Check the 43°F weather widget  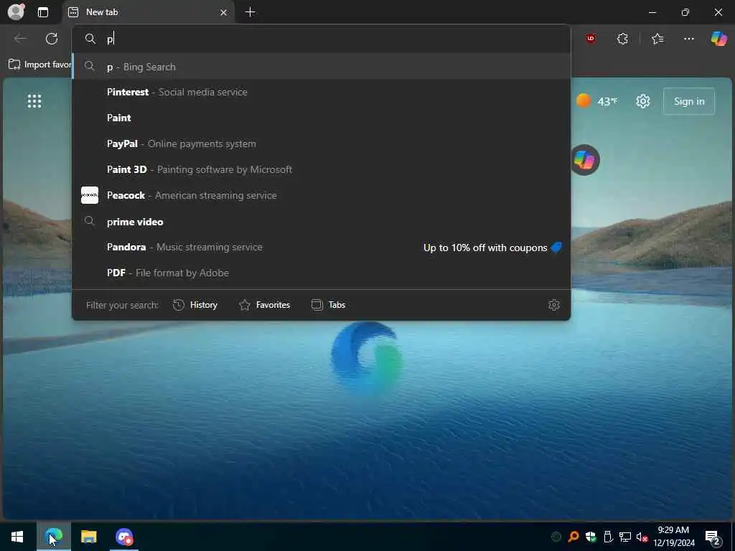[597, 101]
